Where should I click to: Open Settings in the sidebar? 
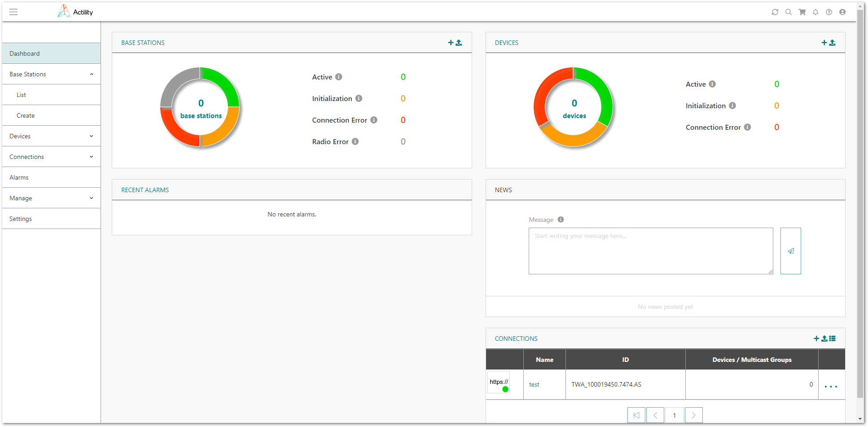21,219
